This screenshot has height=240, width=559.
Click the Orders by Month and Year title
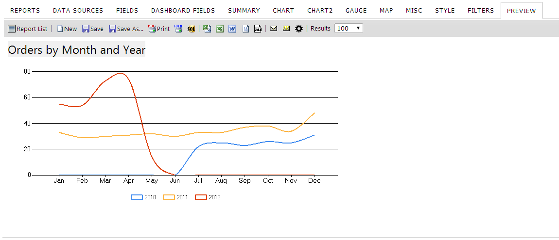(x=77, y=50)
